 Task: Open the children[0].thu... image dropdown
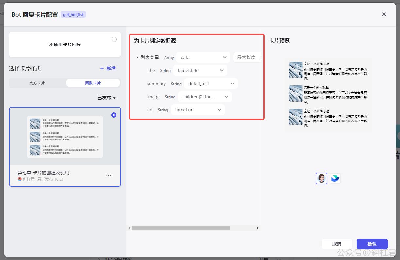coord(205,97)
